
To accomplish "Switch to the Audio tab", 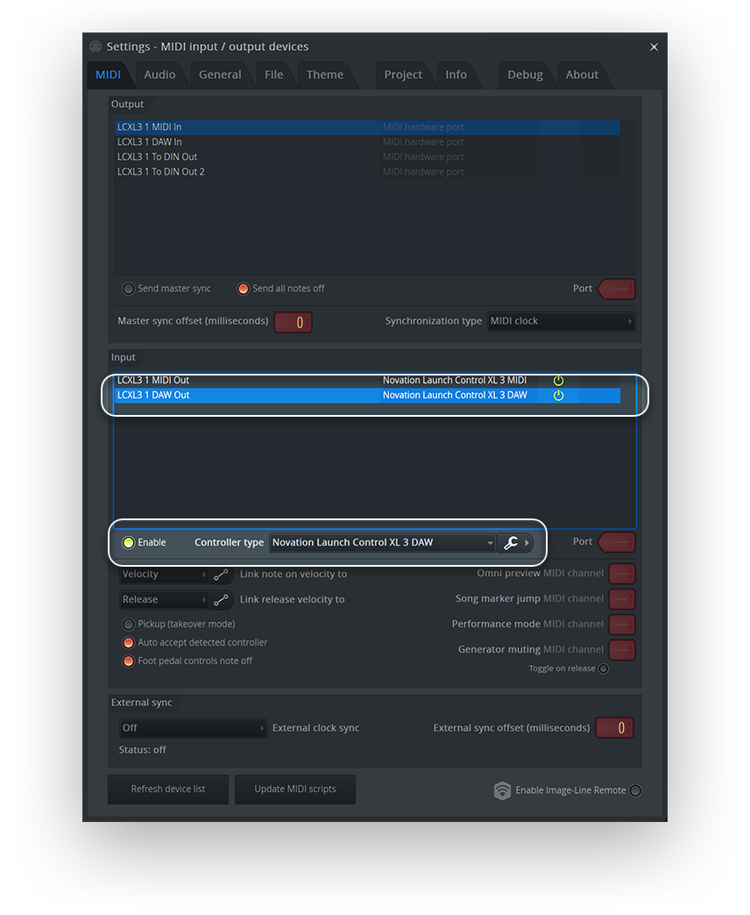I will pyautogui.click(x=159, y=75).
